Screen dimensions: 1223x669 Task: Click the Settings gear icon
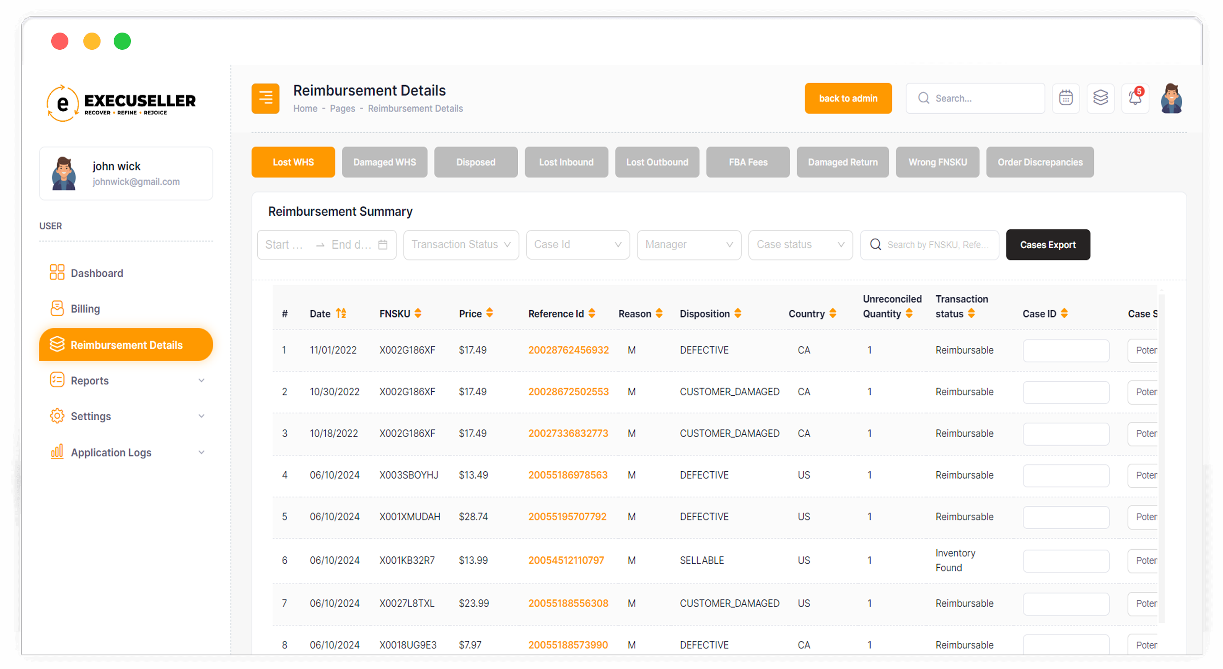(57, 416)
